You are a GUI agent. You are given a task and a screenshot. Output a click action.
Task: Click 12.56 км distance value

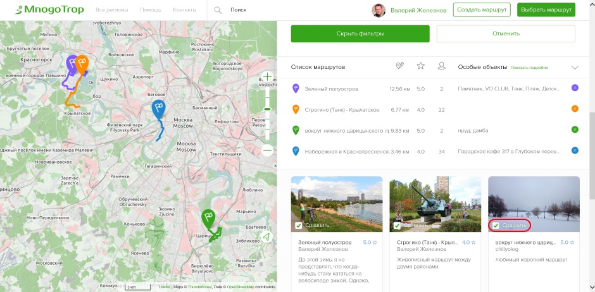tap(399, 89)
